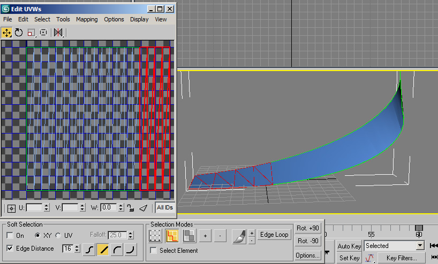Image resolution: width=438 pixels, height=264 pixels.
Task: Select the Move tool in Edit UVWs
Action: click(x=6, y=33)
